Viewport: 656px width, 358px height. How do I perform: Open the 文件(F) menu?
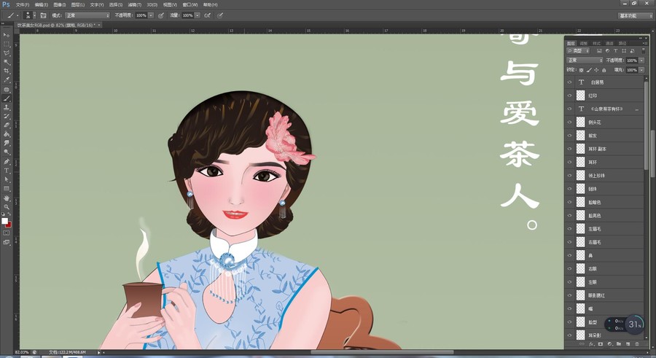23,4
